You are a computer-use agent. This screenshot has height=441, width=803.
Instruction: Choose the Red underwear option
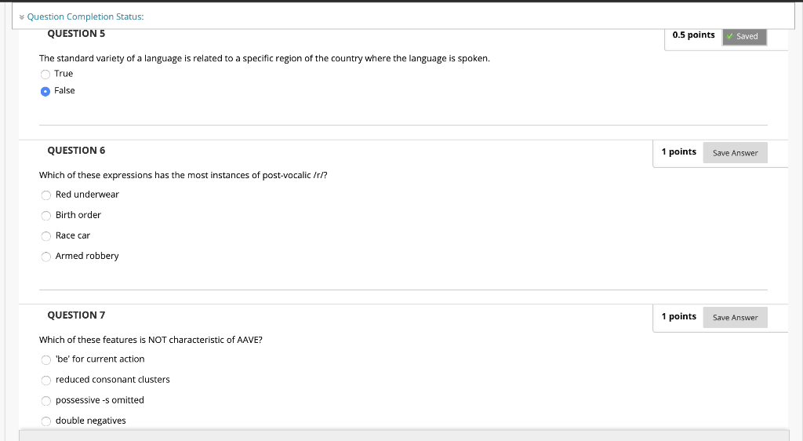click(x=46, y=195)
